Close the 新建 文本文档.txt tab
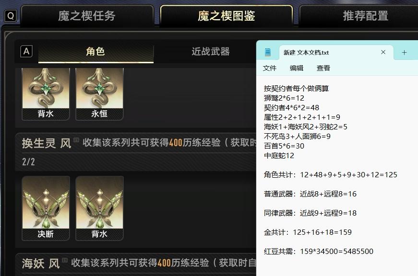This screenshot has width=418, height=276. pos(383,52)
